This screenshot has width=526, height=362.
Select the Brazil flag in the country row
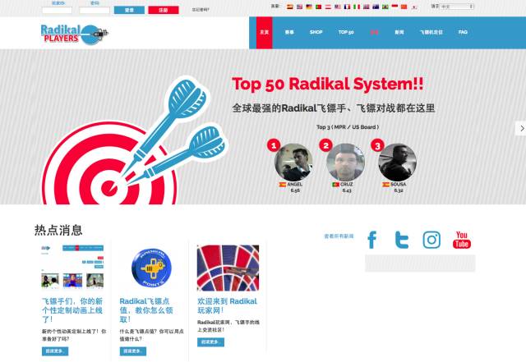point(385,7)
